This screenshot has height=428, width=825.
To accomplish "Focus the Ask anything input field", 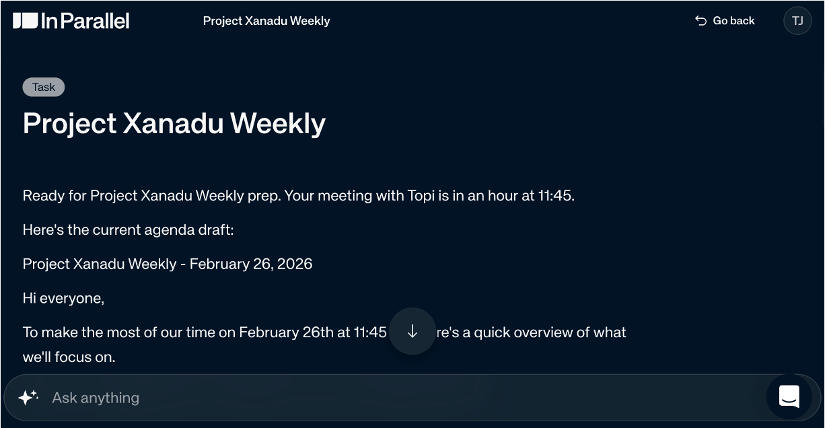I will click(269, 397).
